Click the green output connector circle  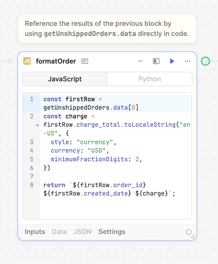(205, 61)
